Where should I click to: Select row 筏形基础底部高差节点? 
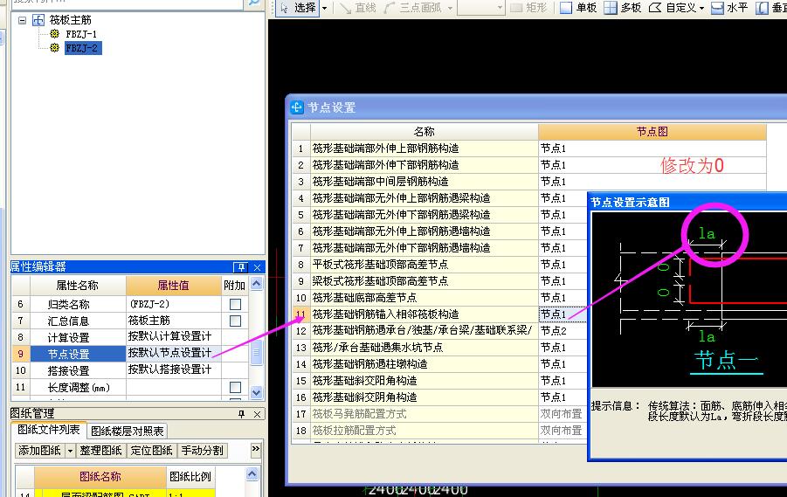(x=425, y=298)
